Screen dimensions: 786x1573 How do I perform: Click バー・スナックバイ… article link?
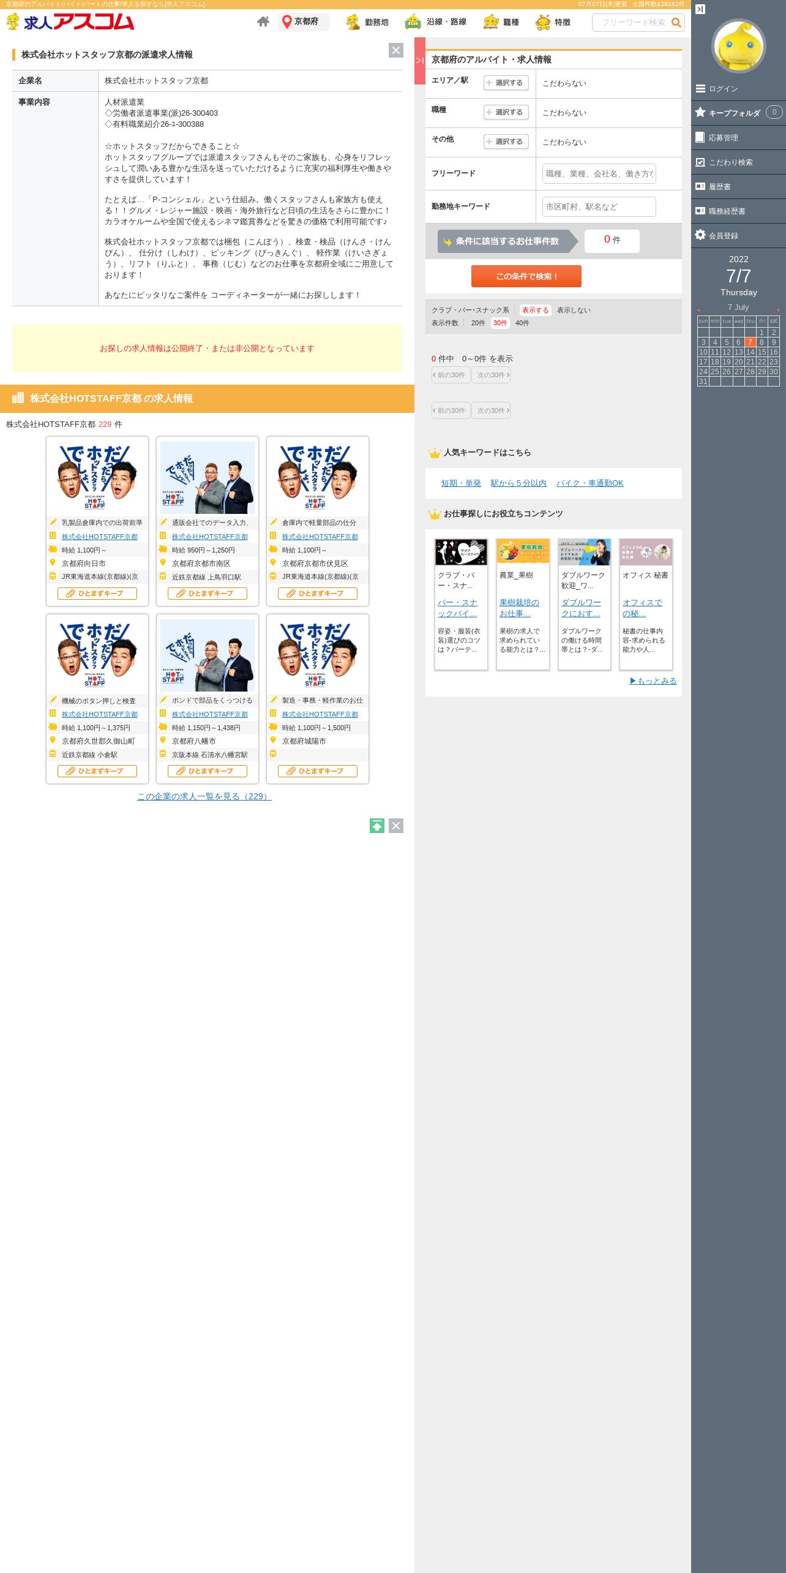coord(457,608)
